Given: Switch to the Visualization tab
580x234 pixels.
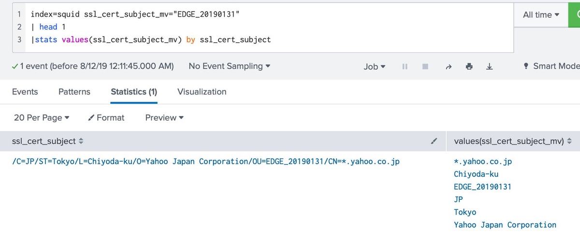Looking at the screenshot, I should 202,91.
